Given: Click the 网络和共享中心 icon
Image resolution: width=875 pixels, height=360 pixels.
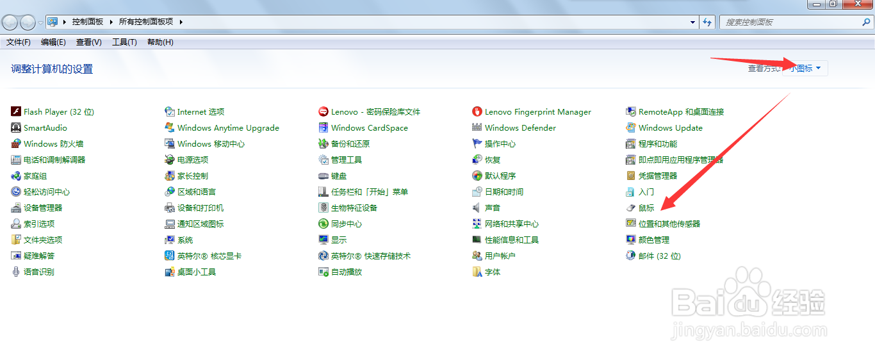Looking at the screenshot, I should 477,224.
